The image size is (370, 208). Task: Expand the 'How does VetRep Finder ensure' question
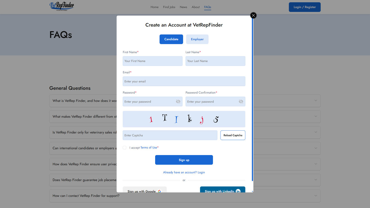coord(185,164)
